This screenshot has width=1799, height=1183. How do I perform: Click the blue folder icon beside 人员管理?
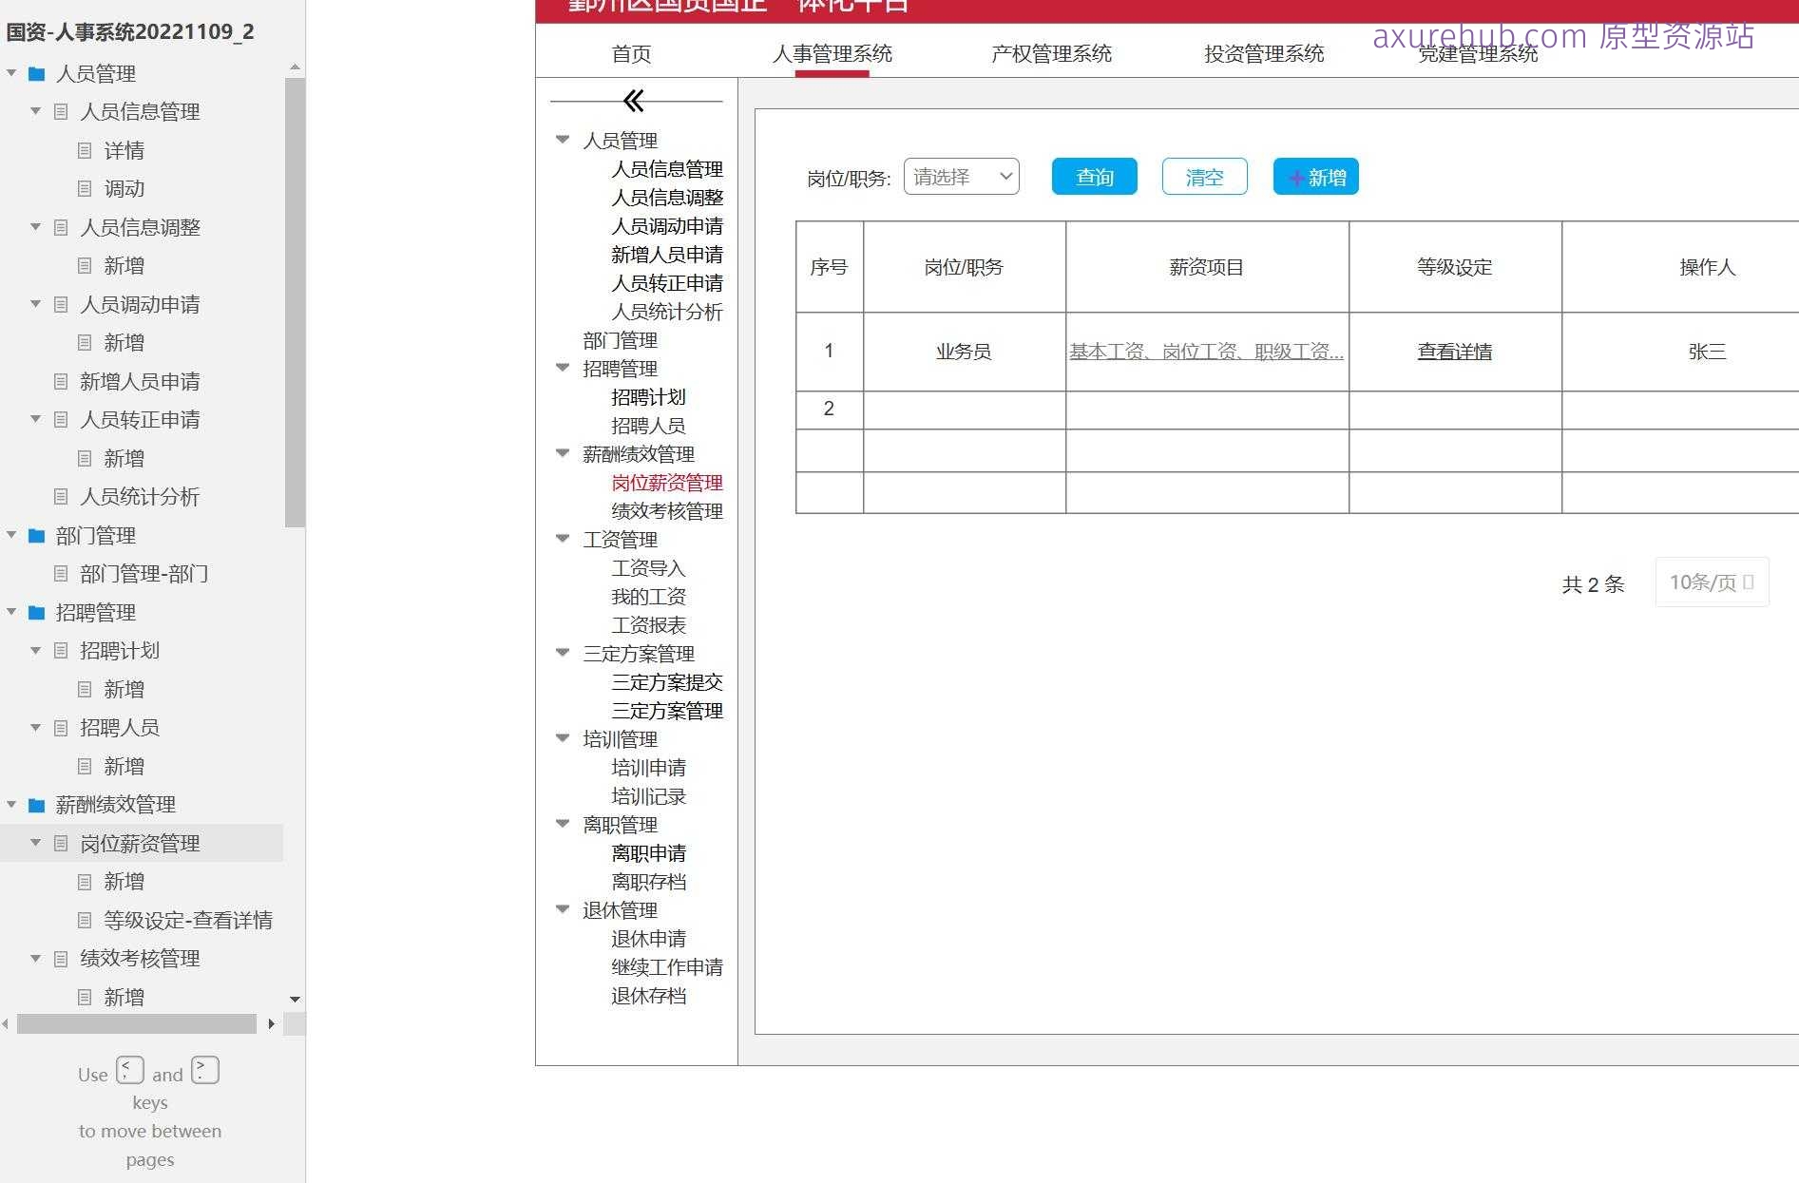(36, 73)
